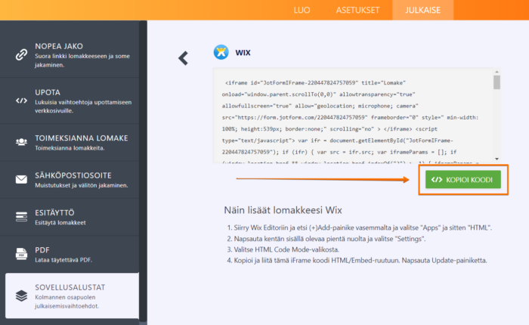The width and height of the screenshot is (529, 325).
Task: Click instruction step 2 mentioning Settings
Action: point(326,239)
